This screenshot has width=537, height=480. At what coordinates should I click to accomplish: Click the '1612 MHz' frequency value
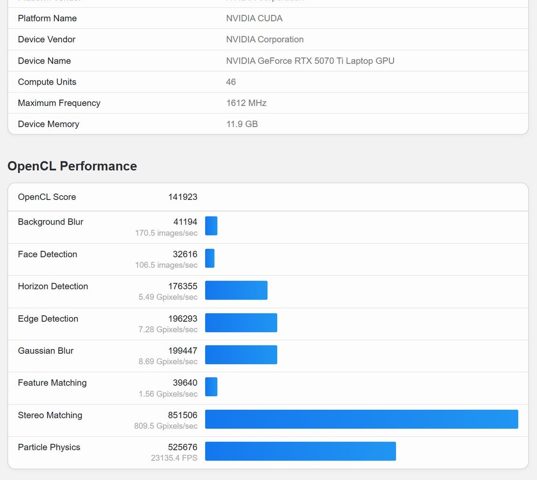coord(246,103)
